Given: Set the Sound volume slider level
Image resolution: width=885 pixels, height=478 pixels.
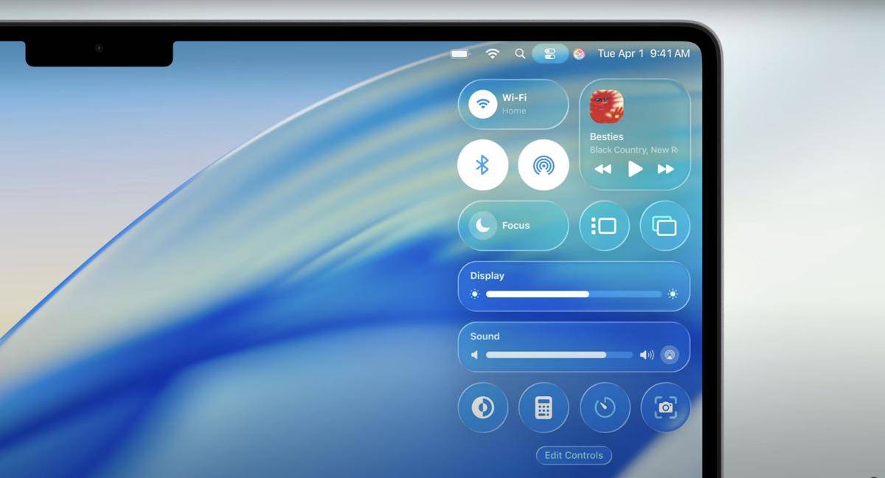Looking at the screenshot, I should pyautogui.click(x=559, y=355).
